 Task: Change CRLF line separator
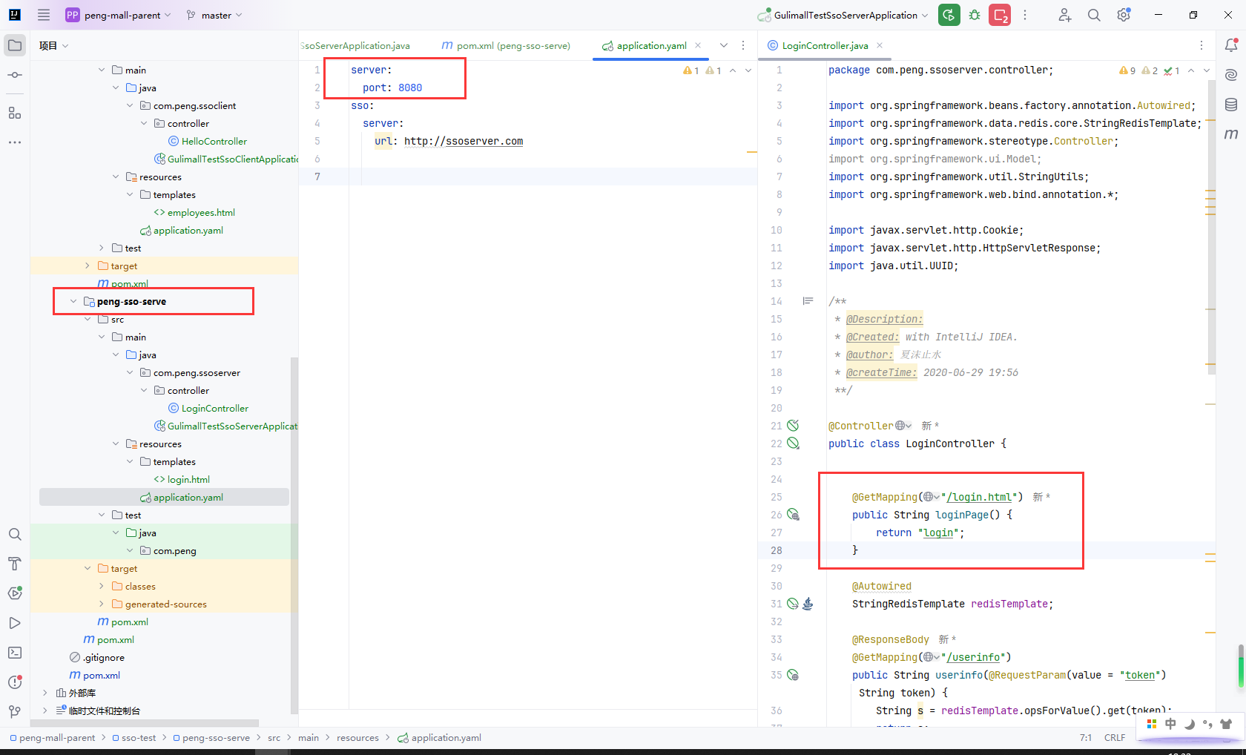click(x=1114, y=738)
